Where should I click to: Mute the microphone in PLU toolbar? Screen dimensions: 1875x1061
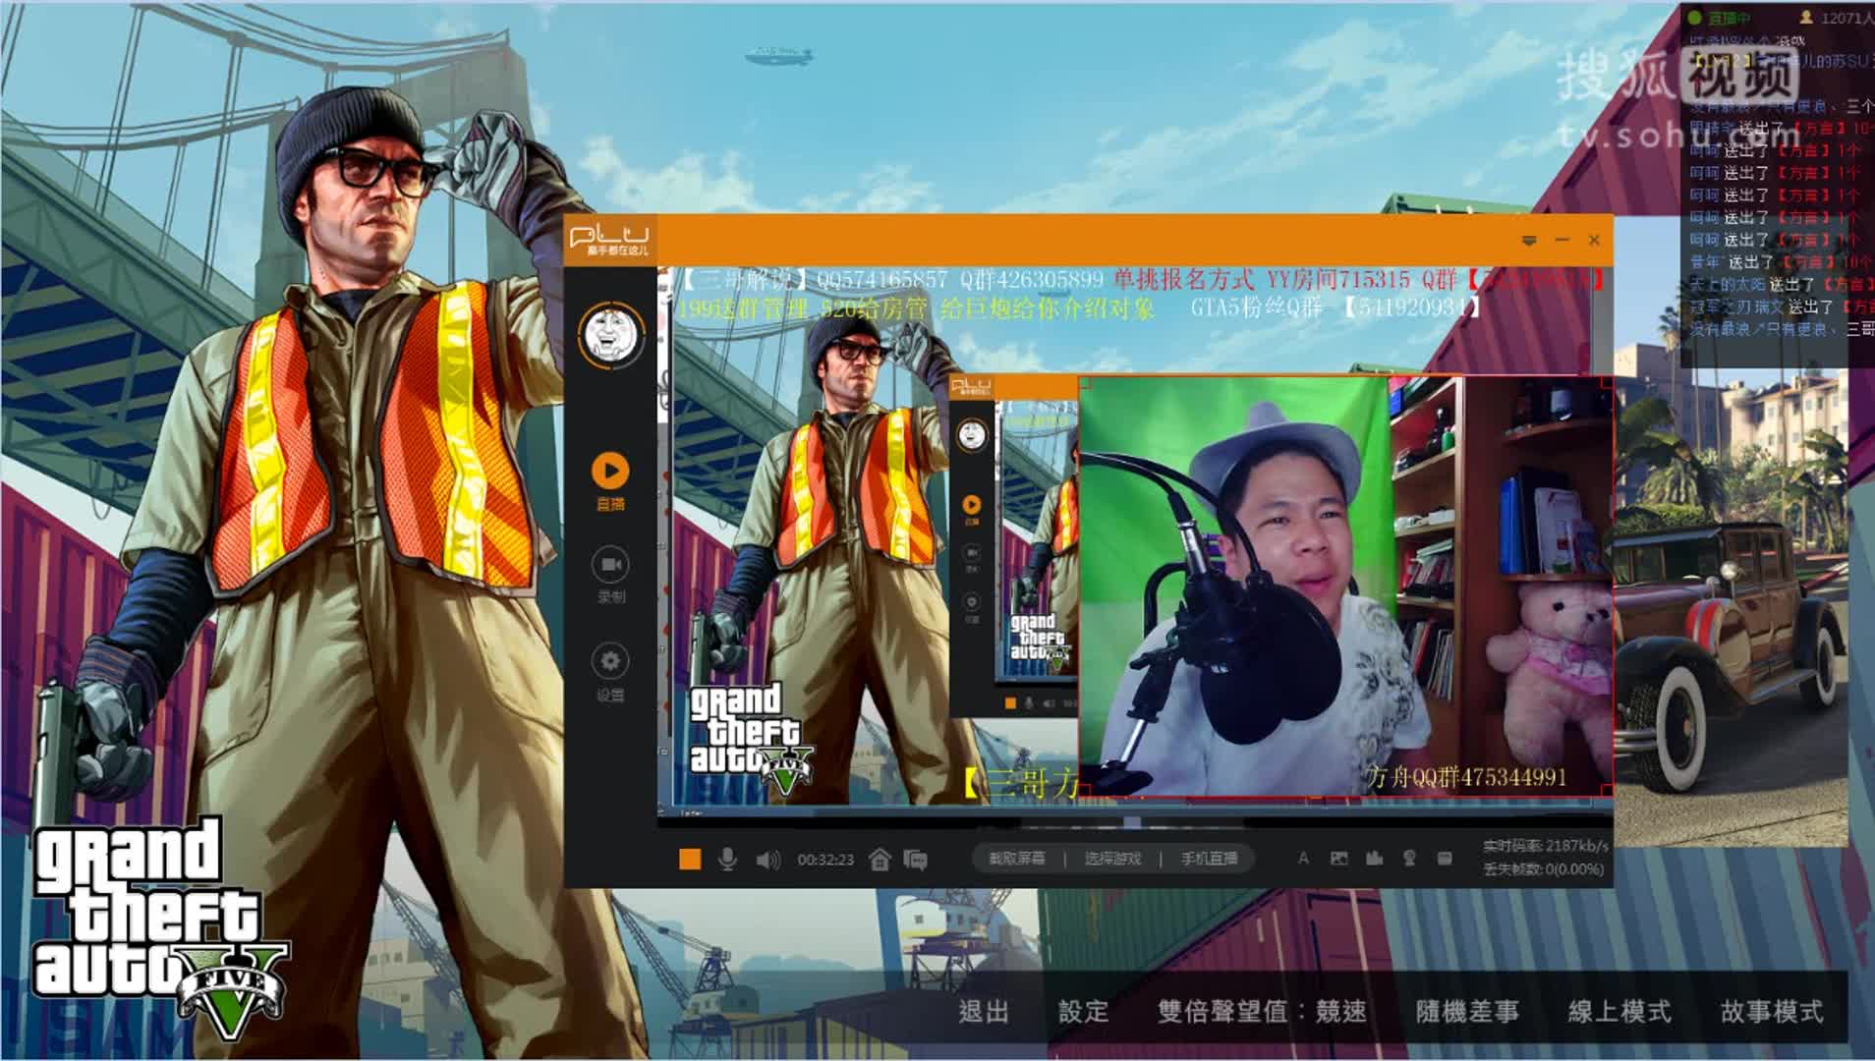(727, 860)
